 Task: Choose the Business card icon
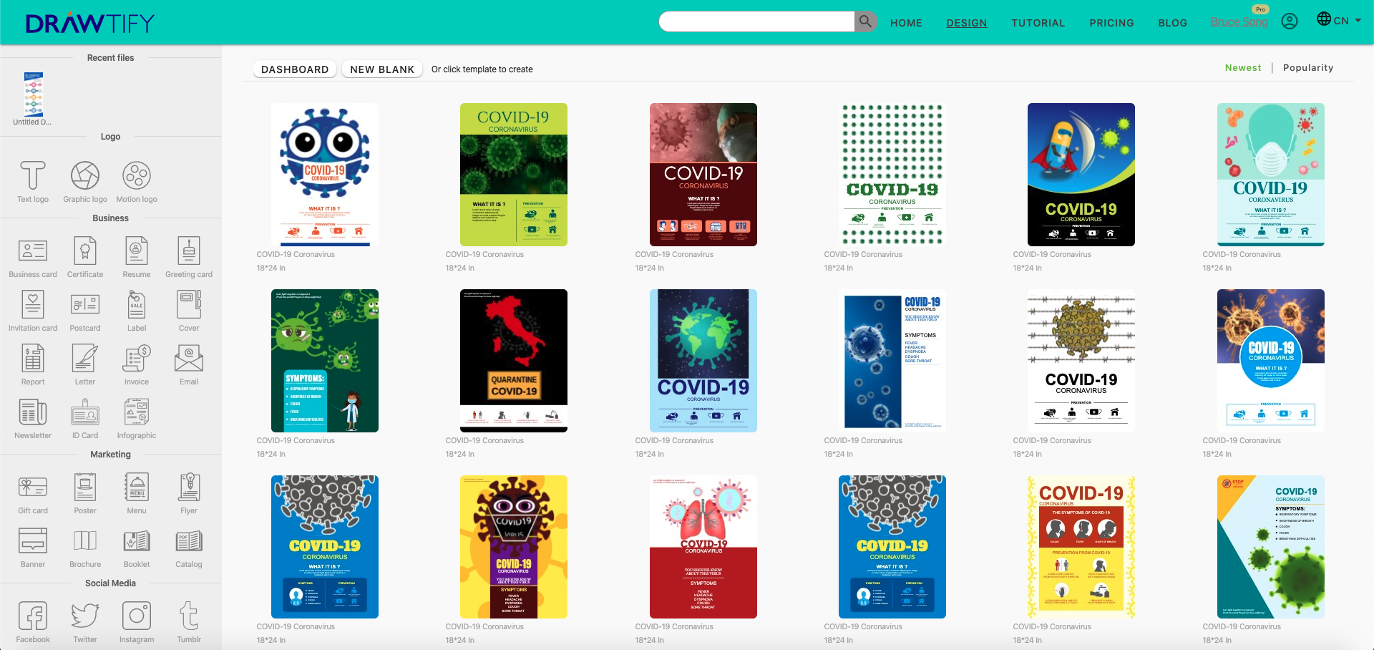(33, 251)
